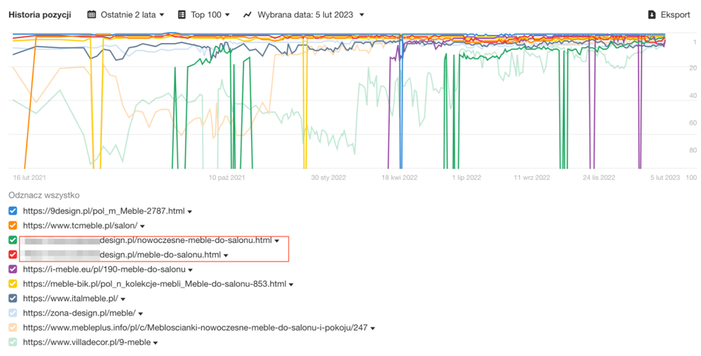
Task: Expand the arrow next to tcmeble.pl/salon/ URL
Action: (143, 227)
